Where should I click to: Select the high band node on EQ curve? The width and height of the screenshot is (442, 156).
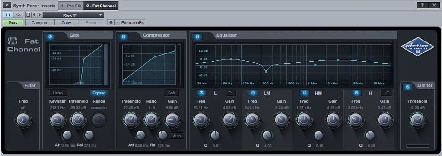tap(338, 60)
